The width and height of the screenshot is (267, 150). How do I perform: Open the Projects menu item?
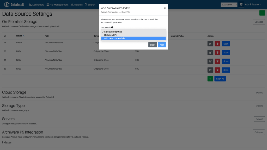pos(77,5)
